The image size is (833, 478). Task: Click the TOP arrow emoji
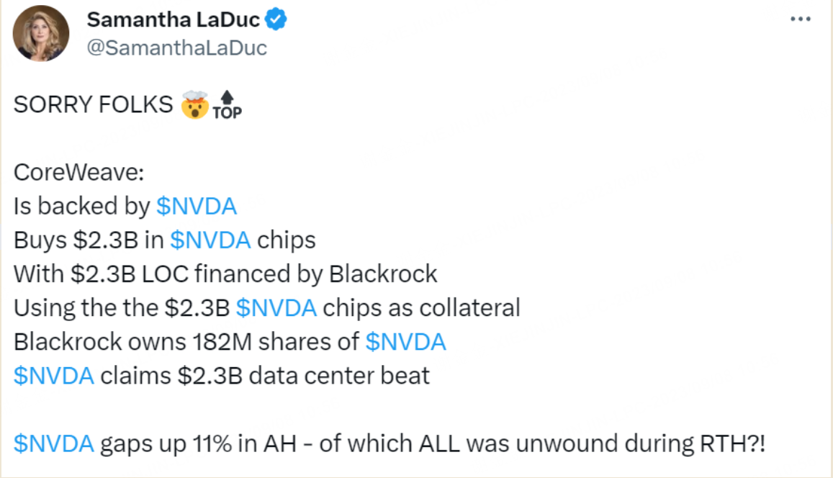tap(228, 104)
